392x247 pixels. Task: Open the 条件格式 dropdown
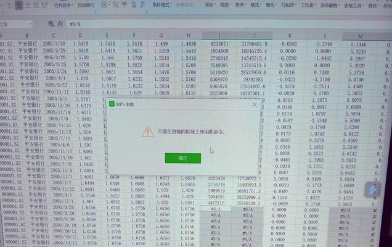click(x=162, y=5)
